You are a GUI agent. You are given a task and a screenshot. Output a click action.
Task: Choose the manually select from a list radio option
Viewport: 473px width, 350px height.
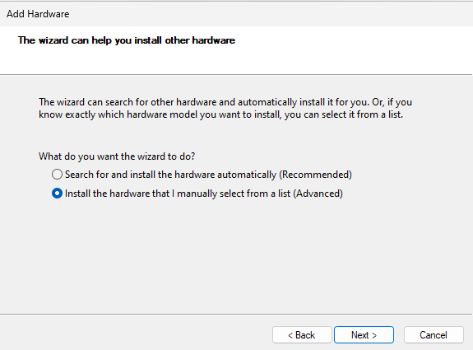click(57, 194)
